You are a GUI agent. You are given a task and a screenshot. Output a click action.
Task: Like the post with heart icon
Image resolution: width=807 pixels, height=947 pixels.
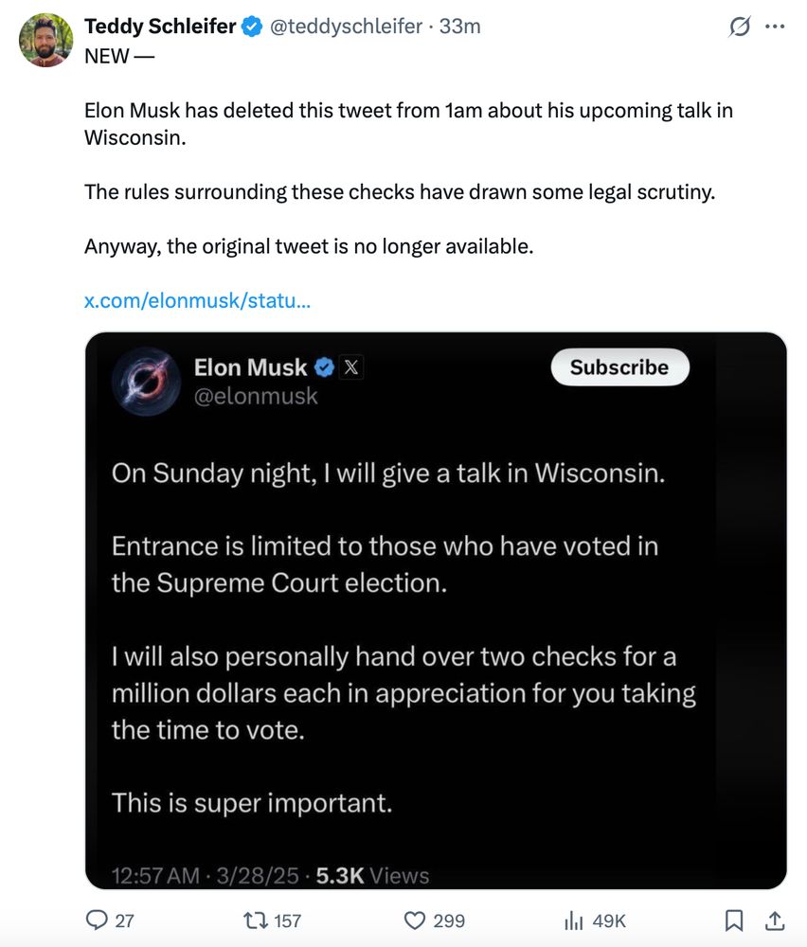[414, 920]
